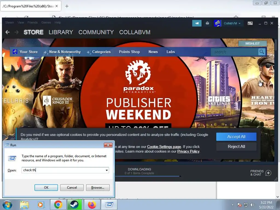Click OK in Run dialog

click(46, 188)
